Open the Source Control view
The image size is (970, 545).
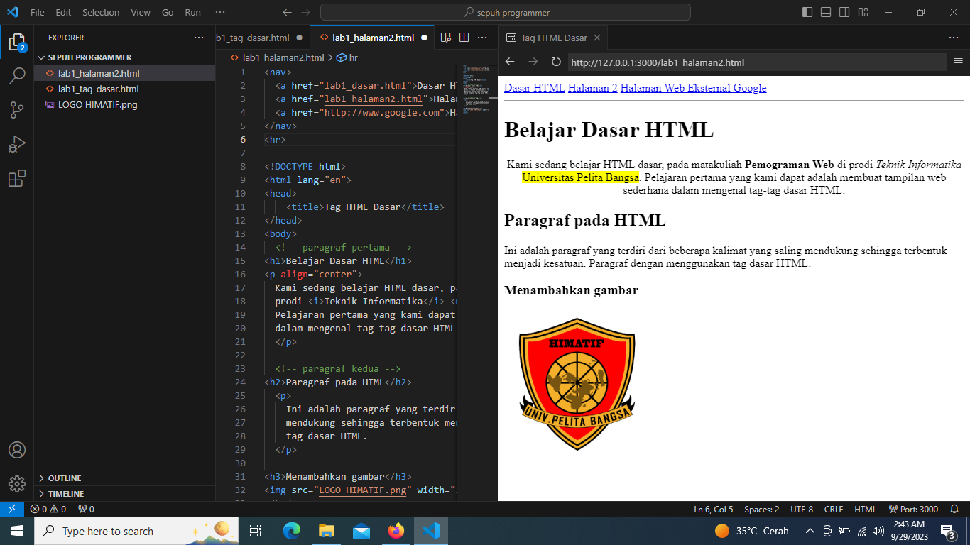tap(17, 110)
